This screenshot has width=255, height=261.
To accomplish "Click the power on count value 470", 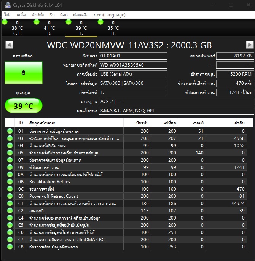I will point(235,83).
